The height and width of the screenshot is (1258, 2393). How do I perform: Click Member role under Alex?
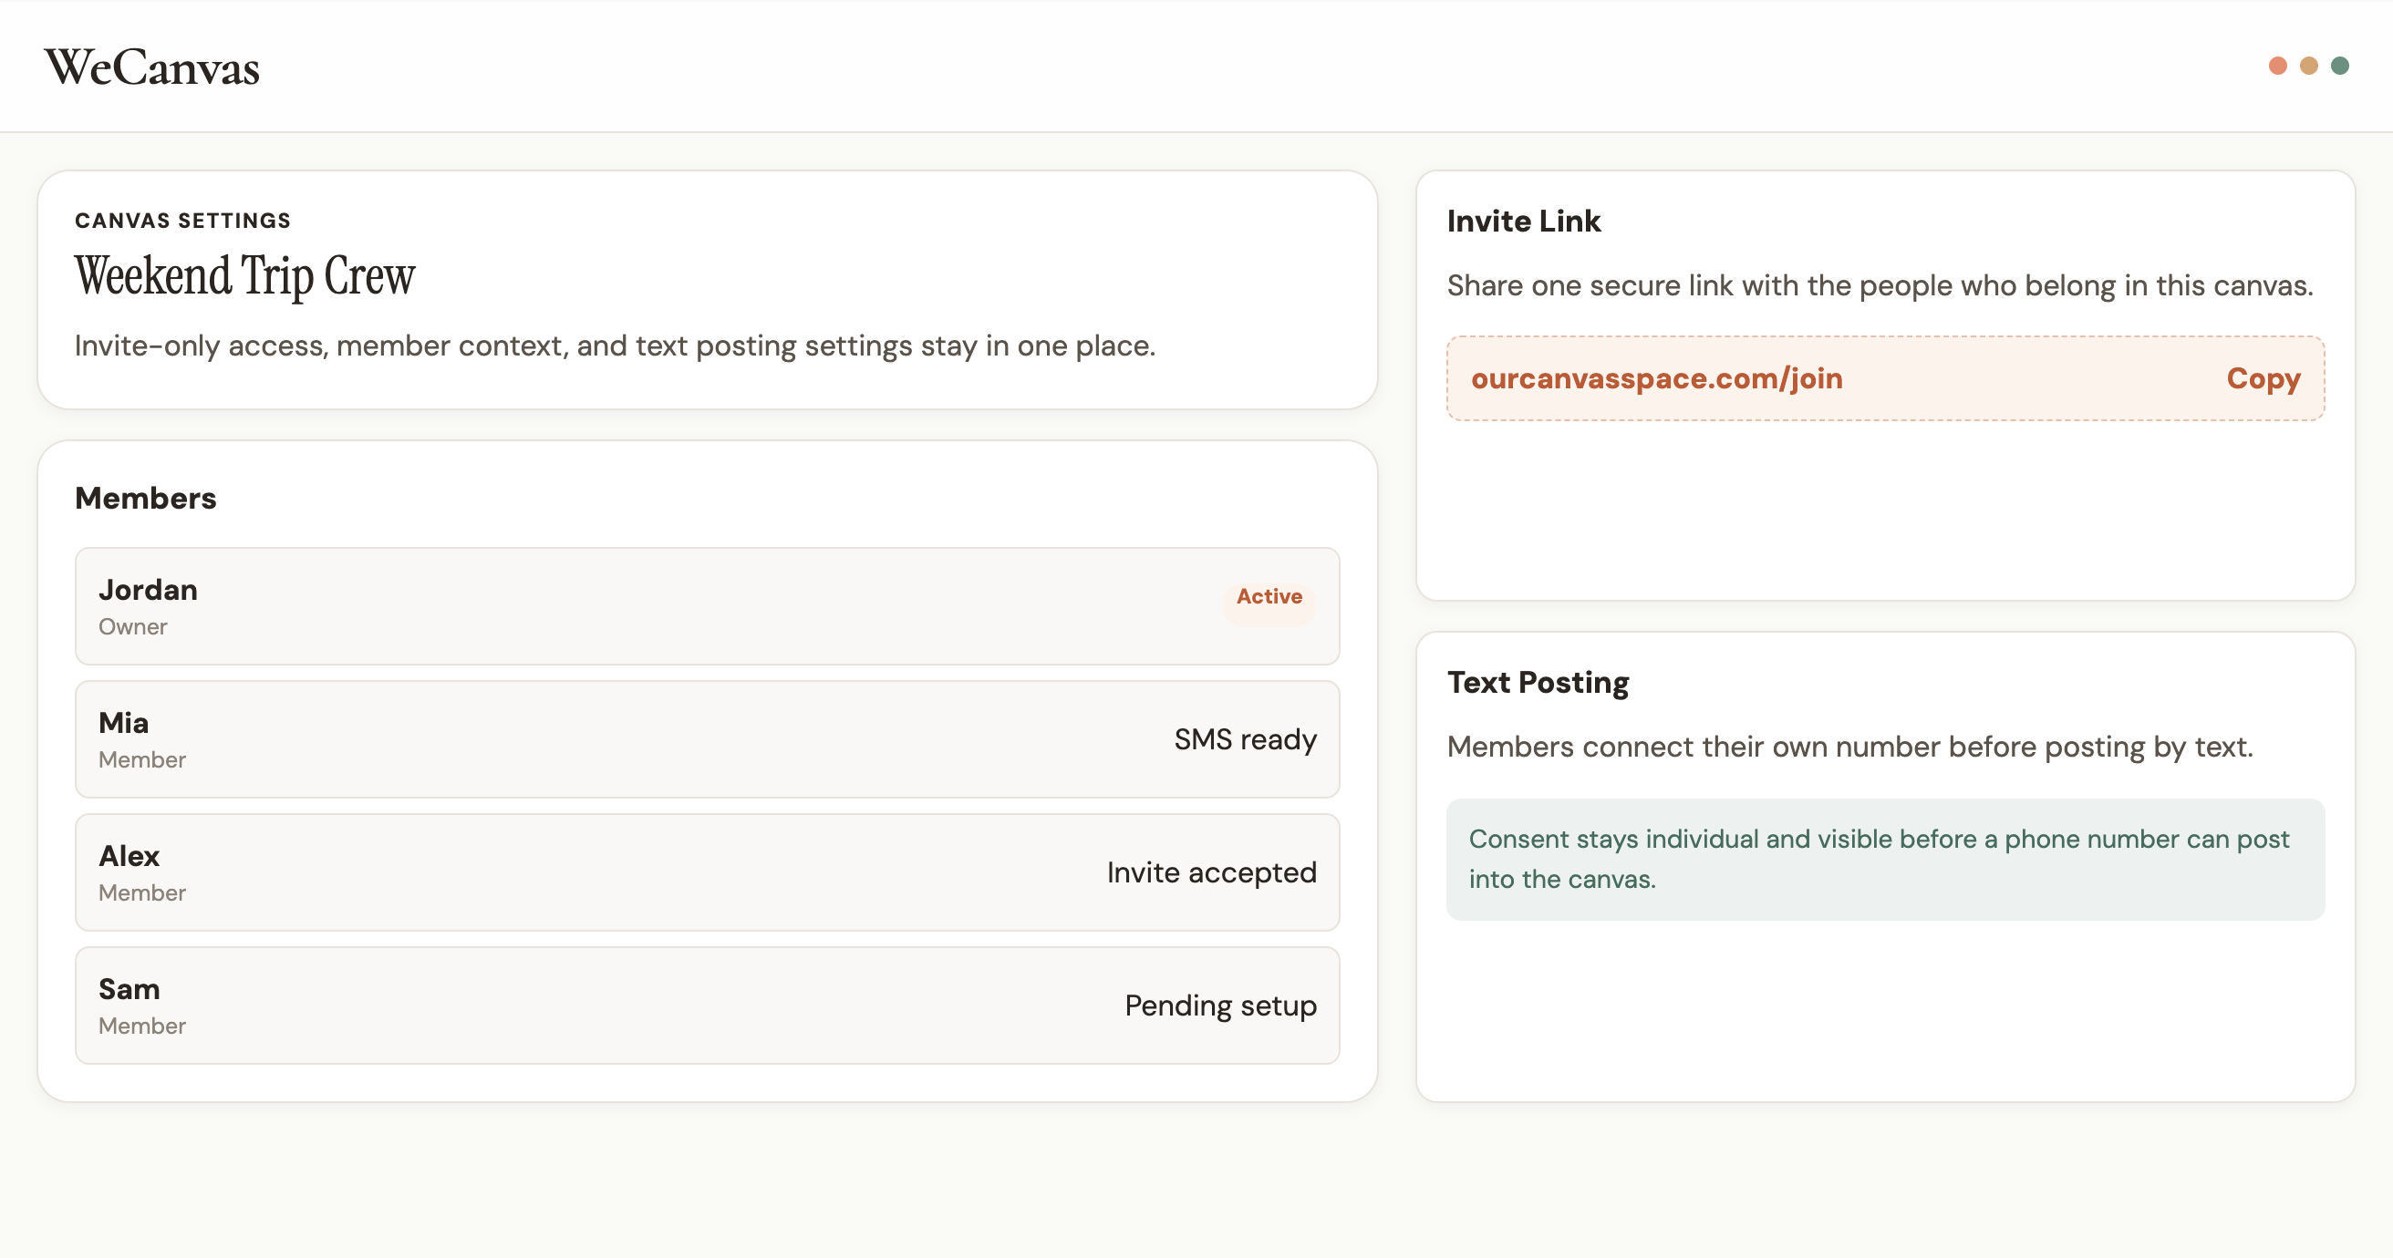[x=142, y=893]
